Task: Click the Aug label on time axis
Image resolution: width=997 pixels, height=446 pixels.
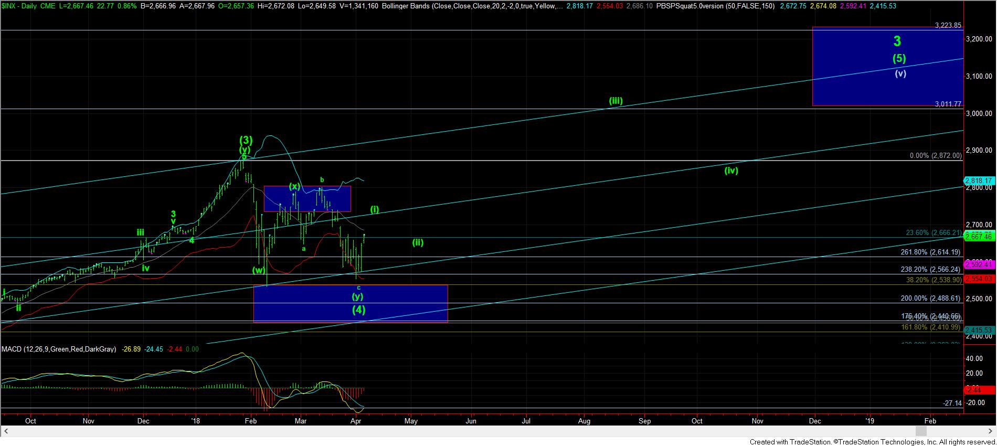Action: coord(584,421)
